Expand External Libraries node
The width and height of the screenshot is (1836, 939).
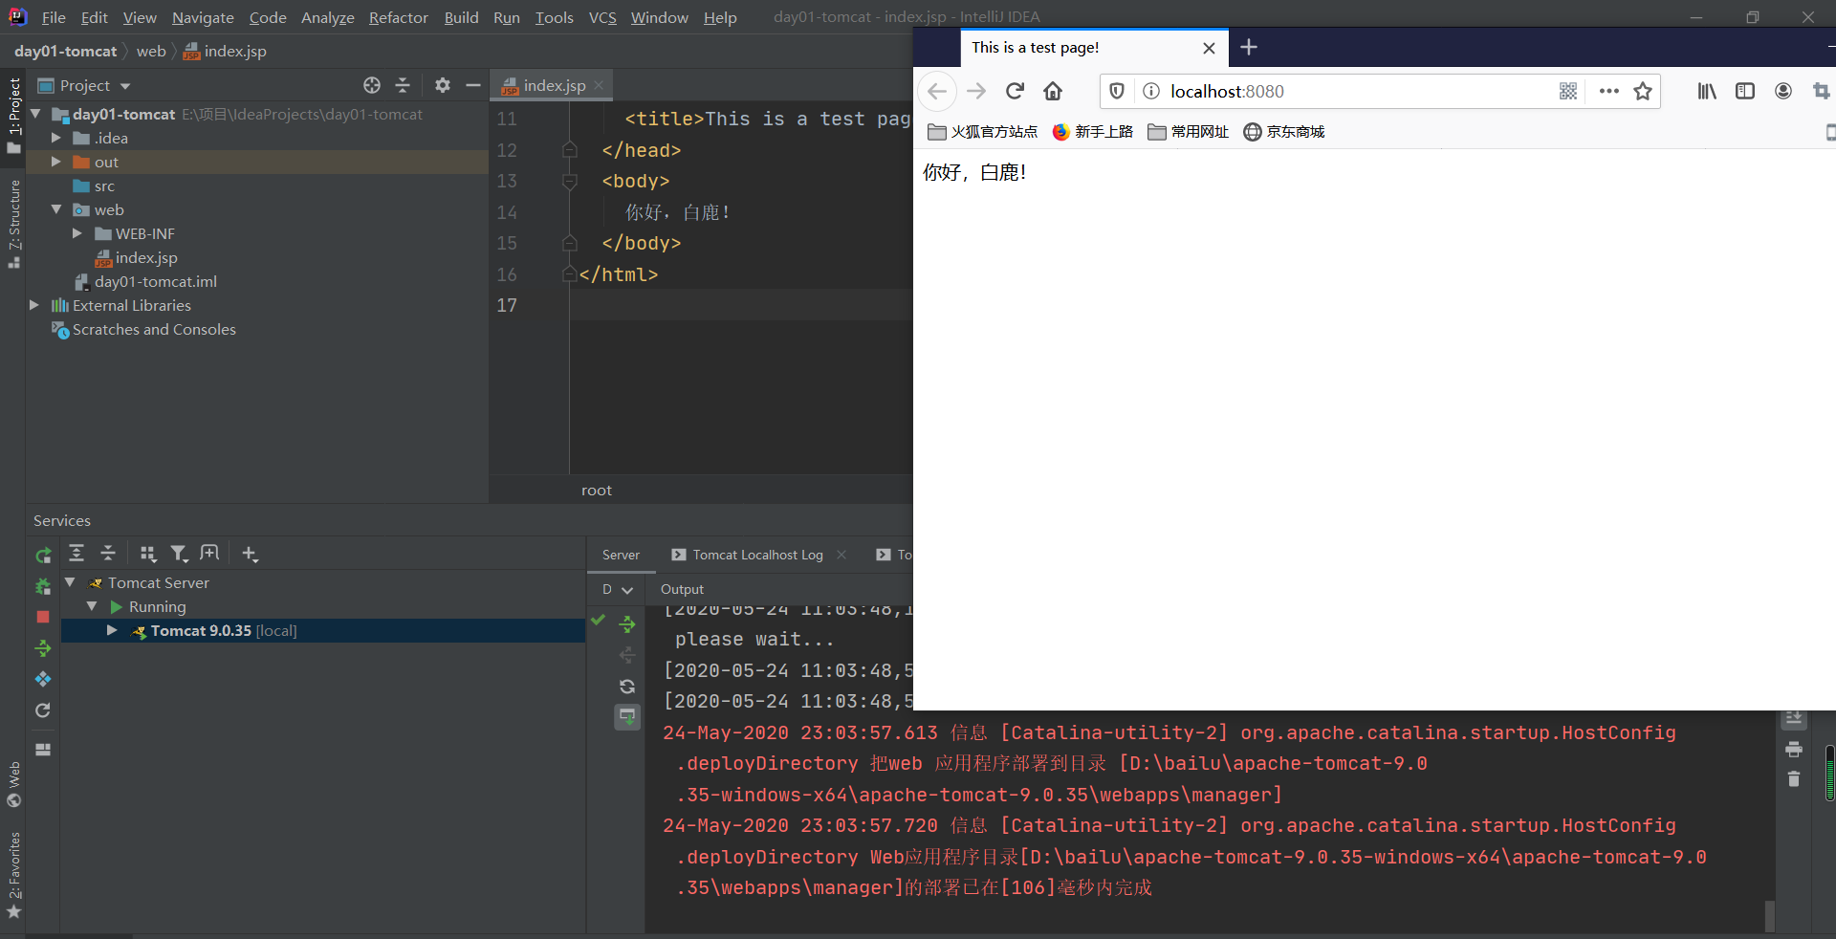point(34,305)
